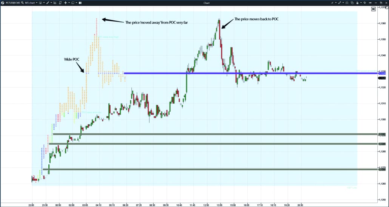The width and height of the screenshot is (389, 207).
Task: Click the chart display monitor icon
Action: pyautogui.click(x=40, y=3)
